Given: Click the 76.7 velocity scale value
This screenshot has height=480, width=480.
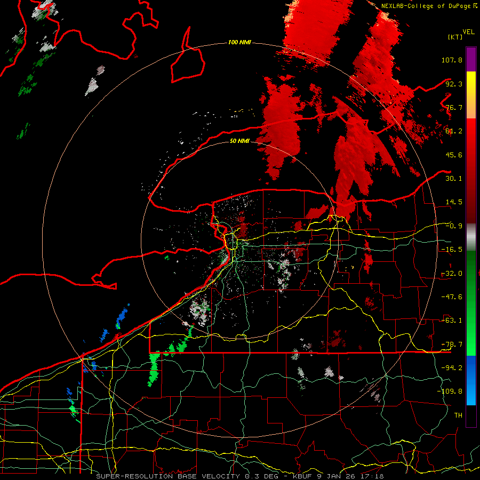Looking at the screenshot, I should click(454, 107).
